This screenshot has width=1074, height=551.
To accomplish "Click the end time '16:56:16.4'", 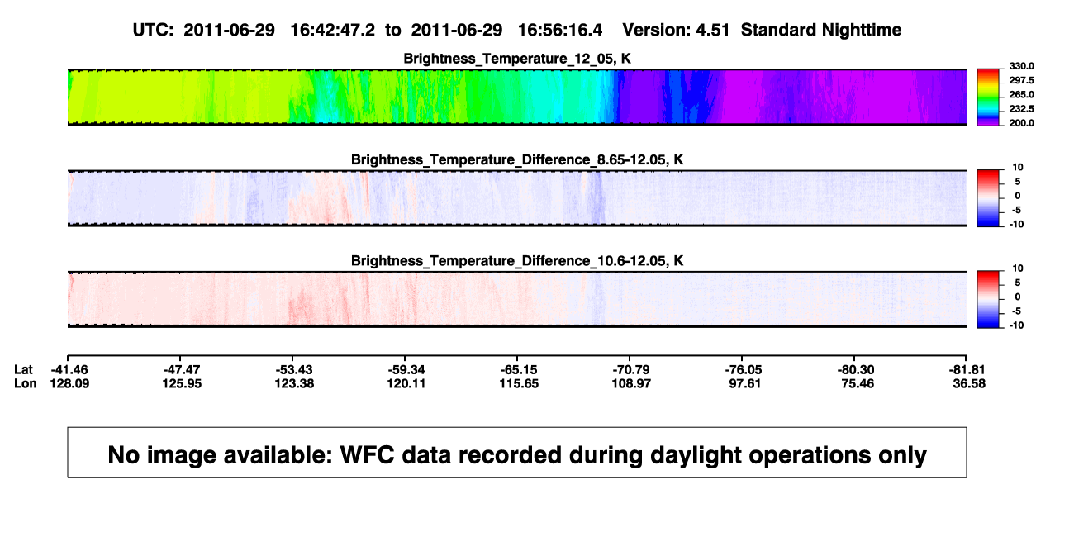I will (x=560, y=31).
